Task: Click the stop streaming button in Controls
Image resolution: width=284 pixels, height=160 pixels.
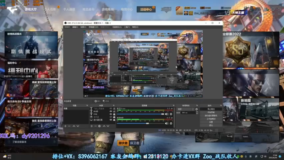Action: coord(211,109)
